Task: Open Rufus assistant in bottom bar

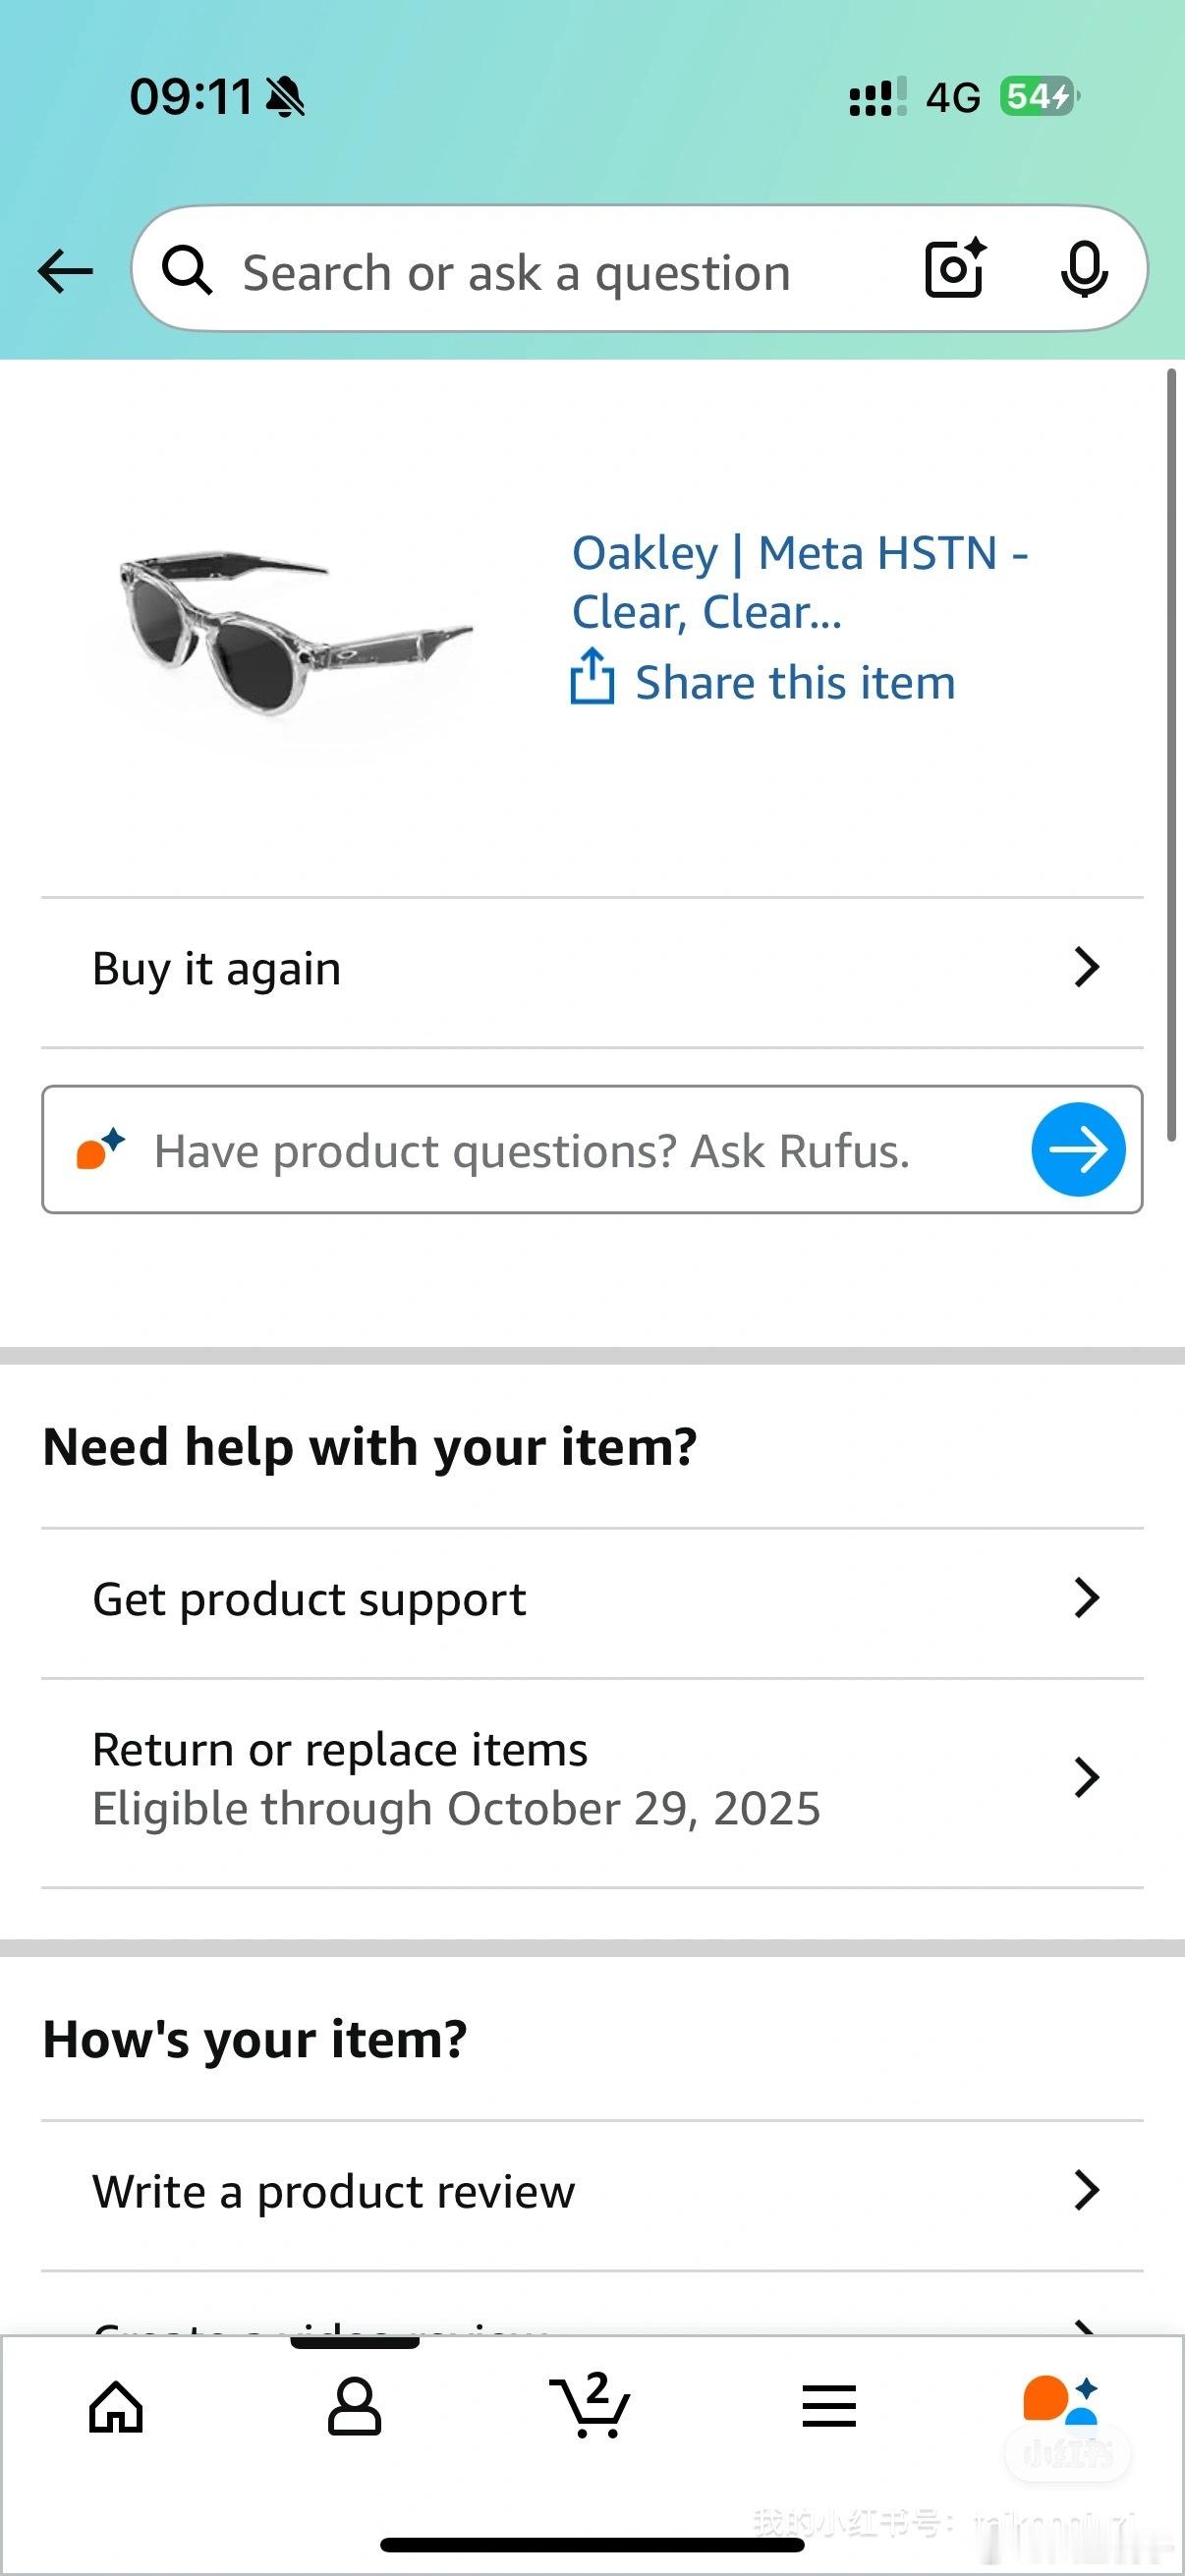Action: 1061,2402
